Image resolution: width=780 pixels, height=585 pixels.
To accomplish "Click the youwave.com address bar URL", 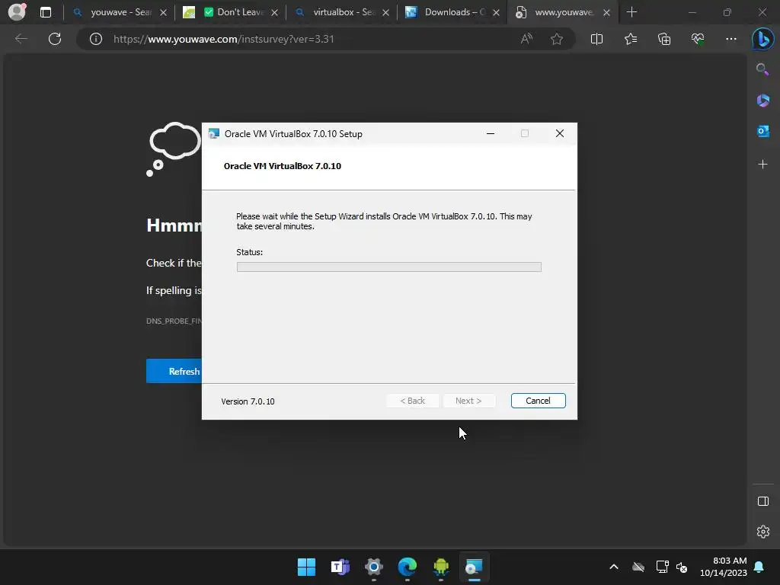I will 224,39.
